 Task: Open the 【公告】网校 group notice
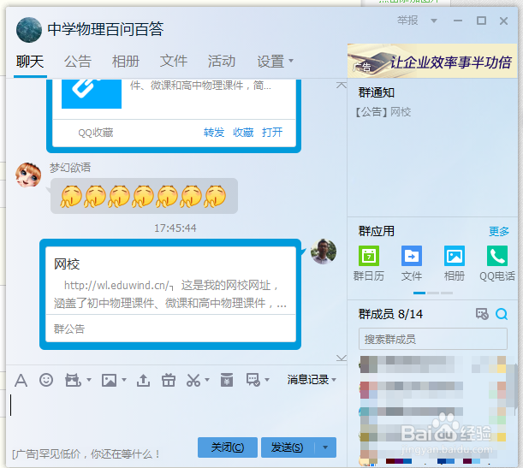click(383, 112)
